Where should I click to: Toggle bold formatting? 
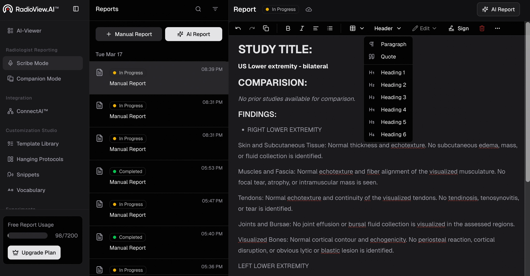(288, 28)
